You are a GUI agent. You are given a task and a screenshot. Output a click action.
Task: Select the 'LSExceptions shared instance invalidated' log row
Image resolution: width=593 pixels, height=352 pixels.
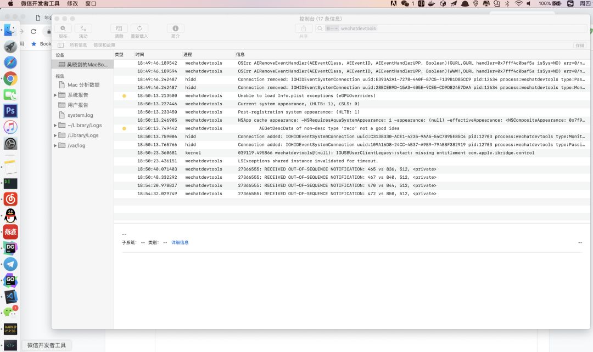[352, 161]
